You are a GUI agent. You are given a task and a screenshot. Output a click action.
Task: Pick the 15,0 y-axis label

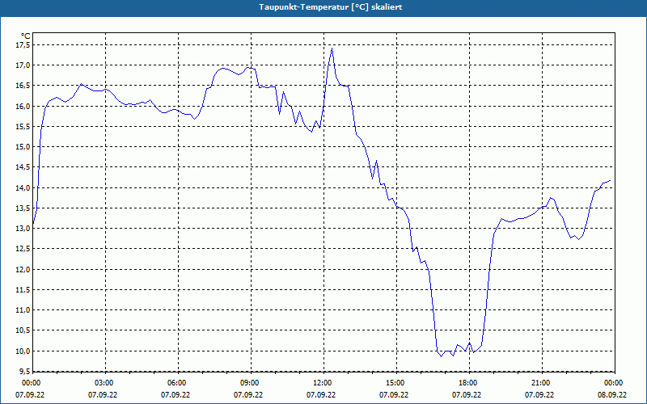click(x=23, y=147)
